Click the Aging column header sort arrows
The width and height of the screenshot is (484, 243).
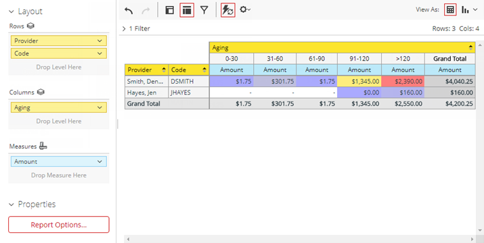pos(470,48)
